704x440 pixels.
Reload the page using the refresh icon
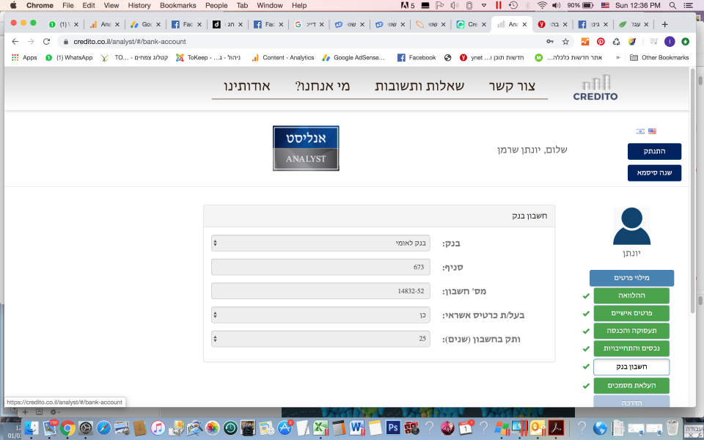(48, 42)
